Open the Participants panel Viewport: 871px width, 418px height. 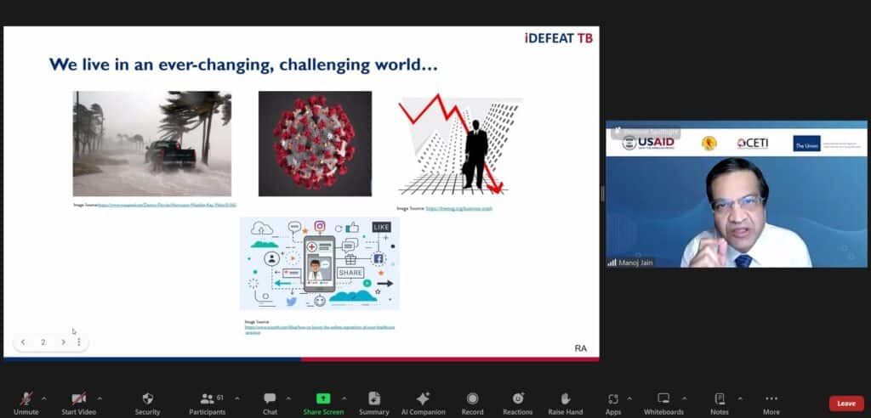pos(208,403)
